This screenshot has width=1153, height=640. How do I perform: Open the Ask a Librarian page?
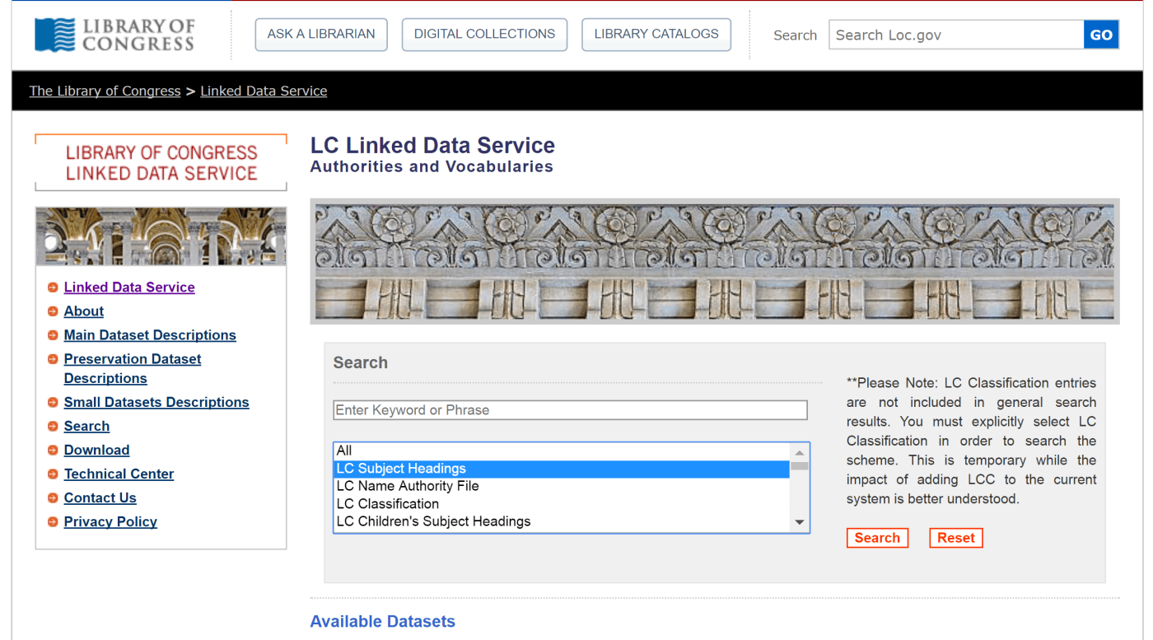click(321, 35)
